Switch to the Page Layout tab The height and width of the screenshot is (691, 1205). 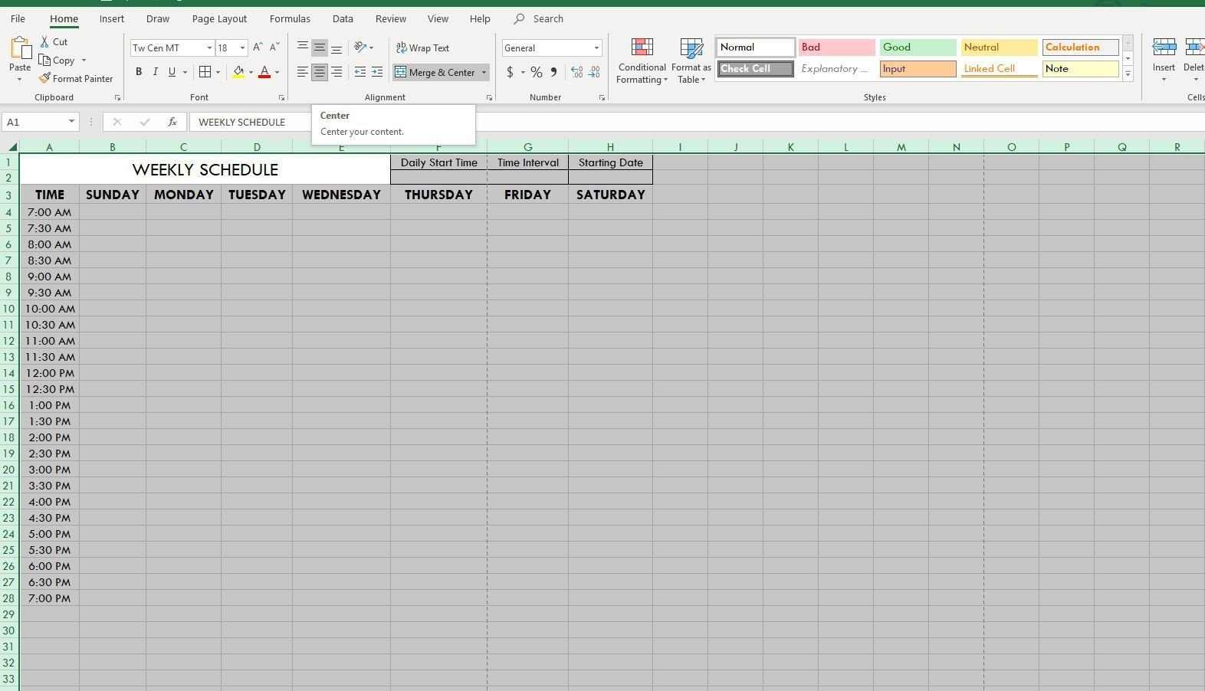click(219, 18)
